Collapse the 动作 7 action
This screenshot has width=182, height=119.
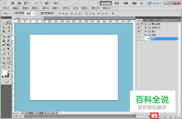(x=149, y=39)
